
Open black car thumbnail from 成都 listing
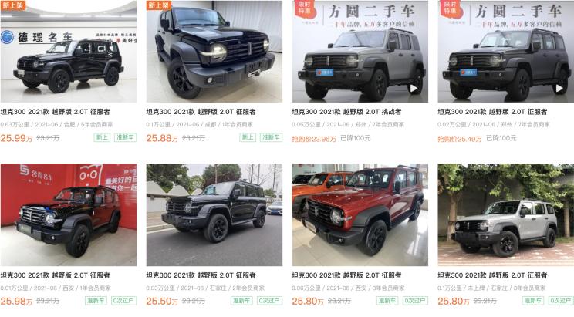(214, 52)
